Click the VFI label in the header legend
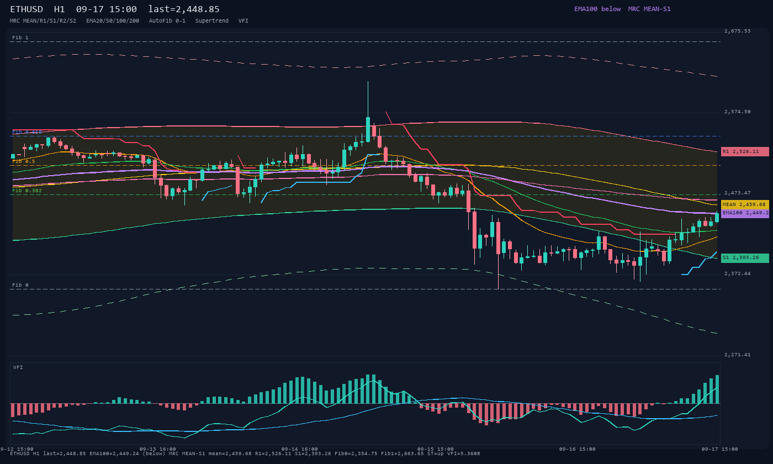 coord(243,20)
